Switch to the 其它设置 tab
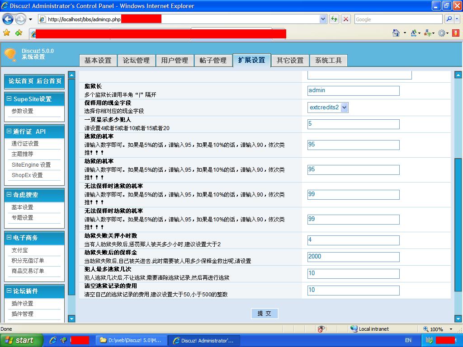The width and height of the screenshot is (463, 347). point(290,61)
